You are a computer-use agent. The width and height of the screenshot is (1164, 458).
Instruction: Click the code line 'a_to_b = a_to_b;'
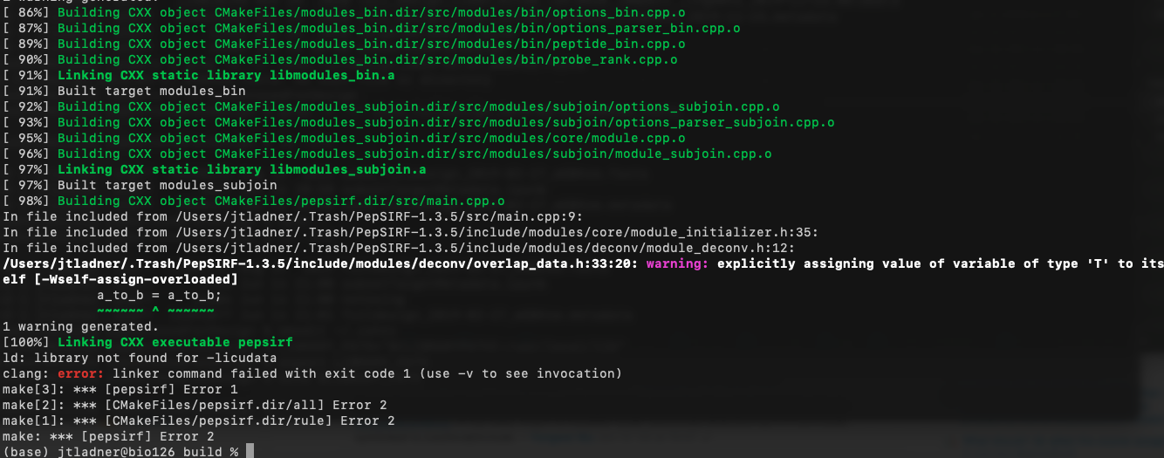(x=159, y=295)
